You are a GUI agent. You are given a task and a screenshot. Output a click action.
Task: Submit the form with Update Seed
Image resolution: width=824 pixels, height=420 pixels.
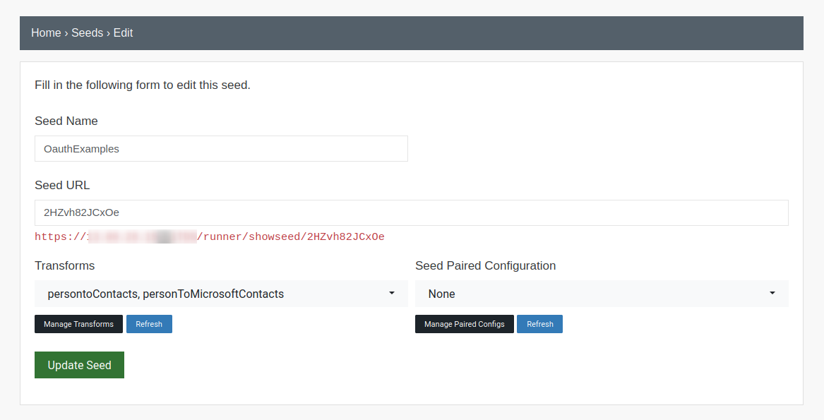click(79, 365)
